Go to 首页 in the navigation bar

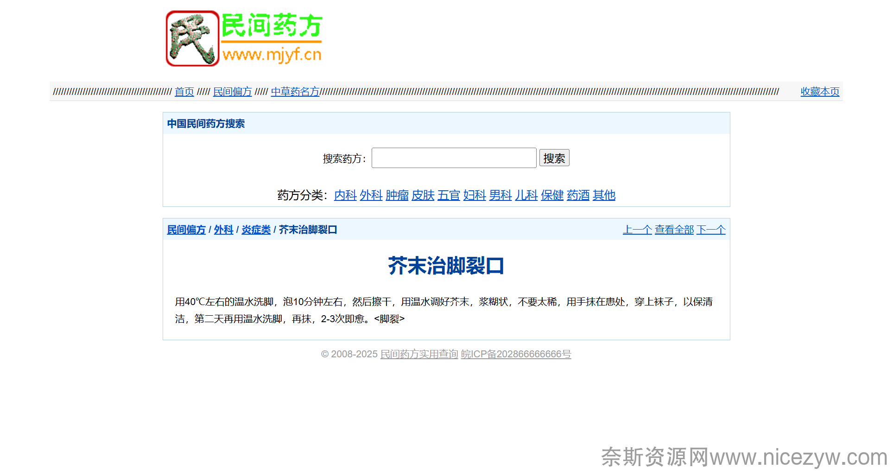[x=184, y=92]
